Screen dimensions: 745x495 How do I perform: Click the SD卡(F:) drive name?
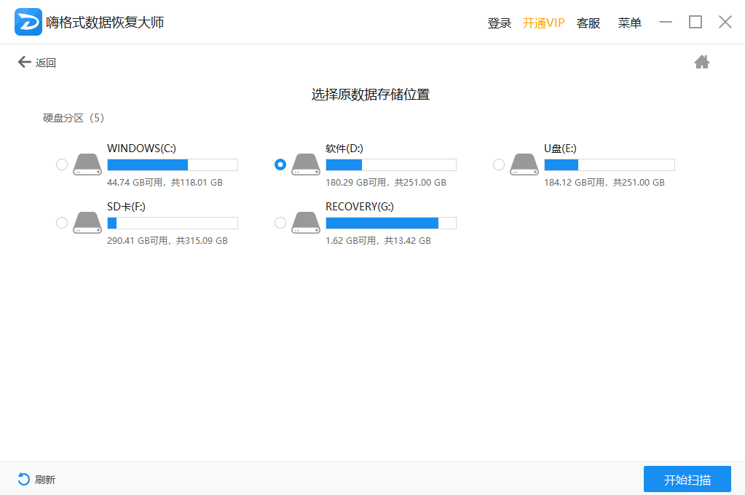pyautogui.click(x=127, y=207)
